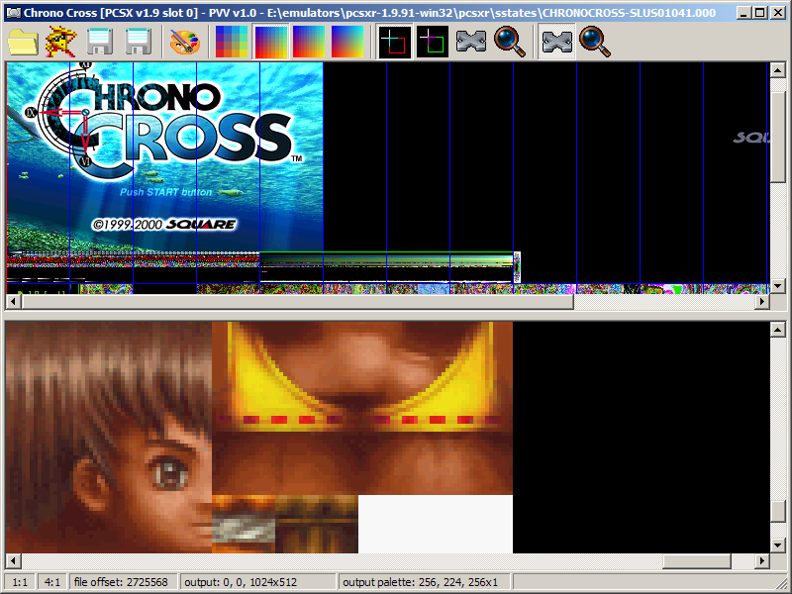792x594 pixels.
Task: Toggle the first blocky gradient color mode button
Action: pyautogui.click(x=232, y=42)
